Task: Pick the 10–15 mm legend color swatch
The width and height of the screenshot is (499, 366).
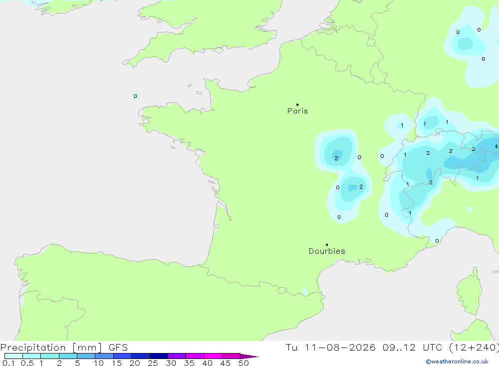Action: pos(104,356)
